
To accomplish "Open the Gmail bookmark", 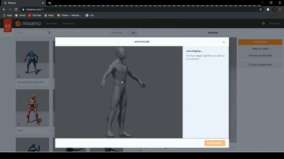I will click(x=20, y=15).
